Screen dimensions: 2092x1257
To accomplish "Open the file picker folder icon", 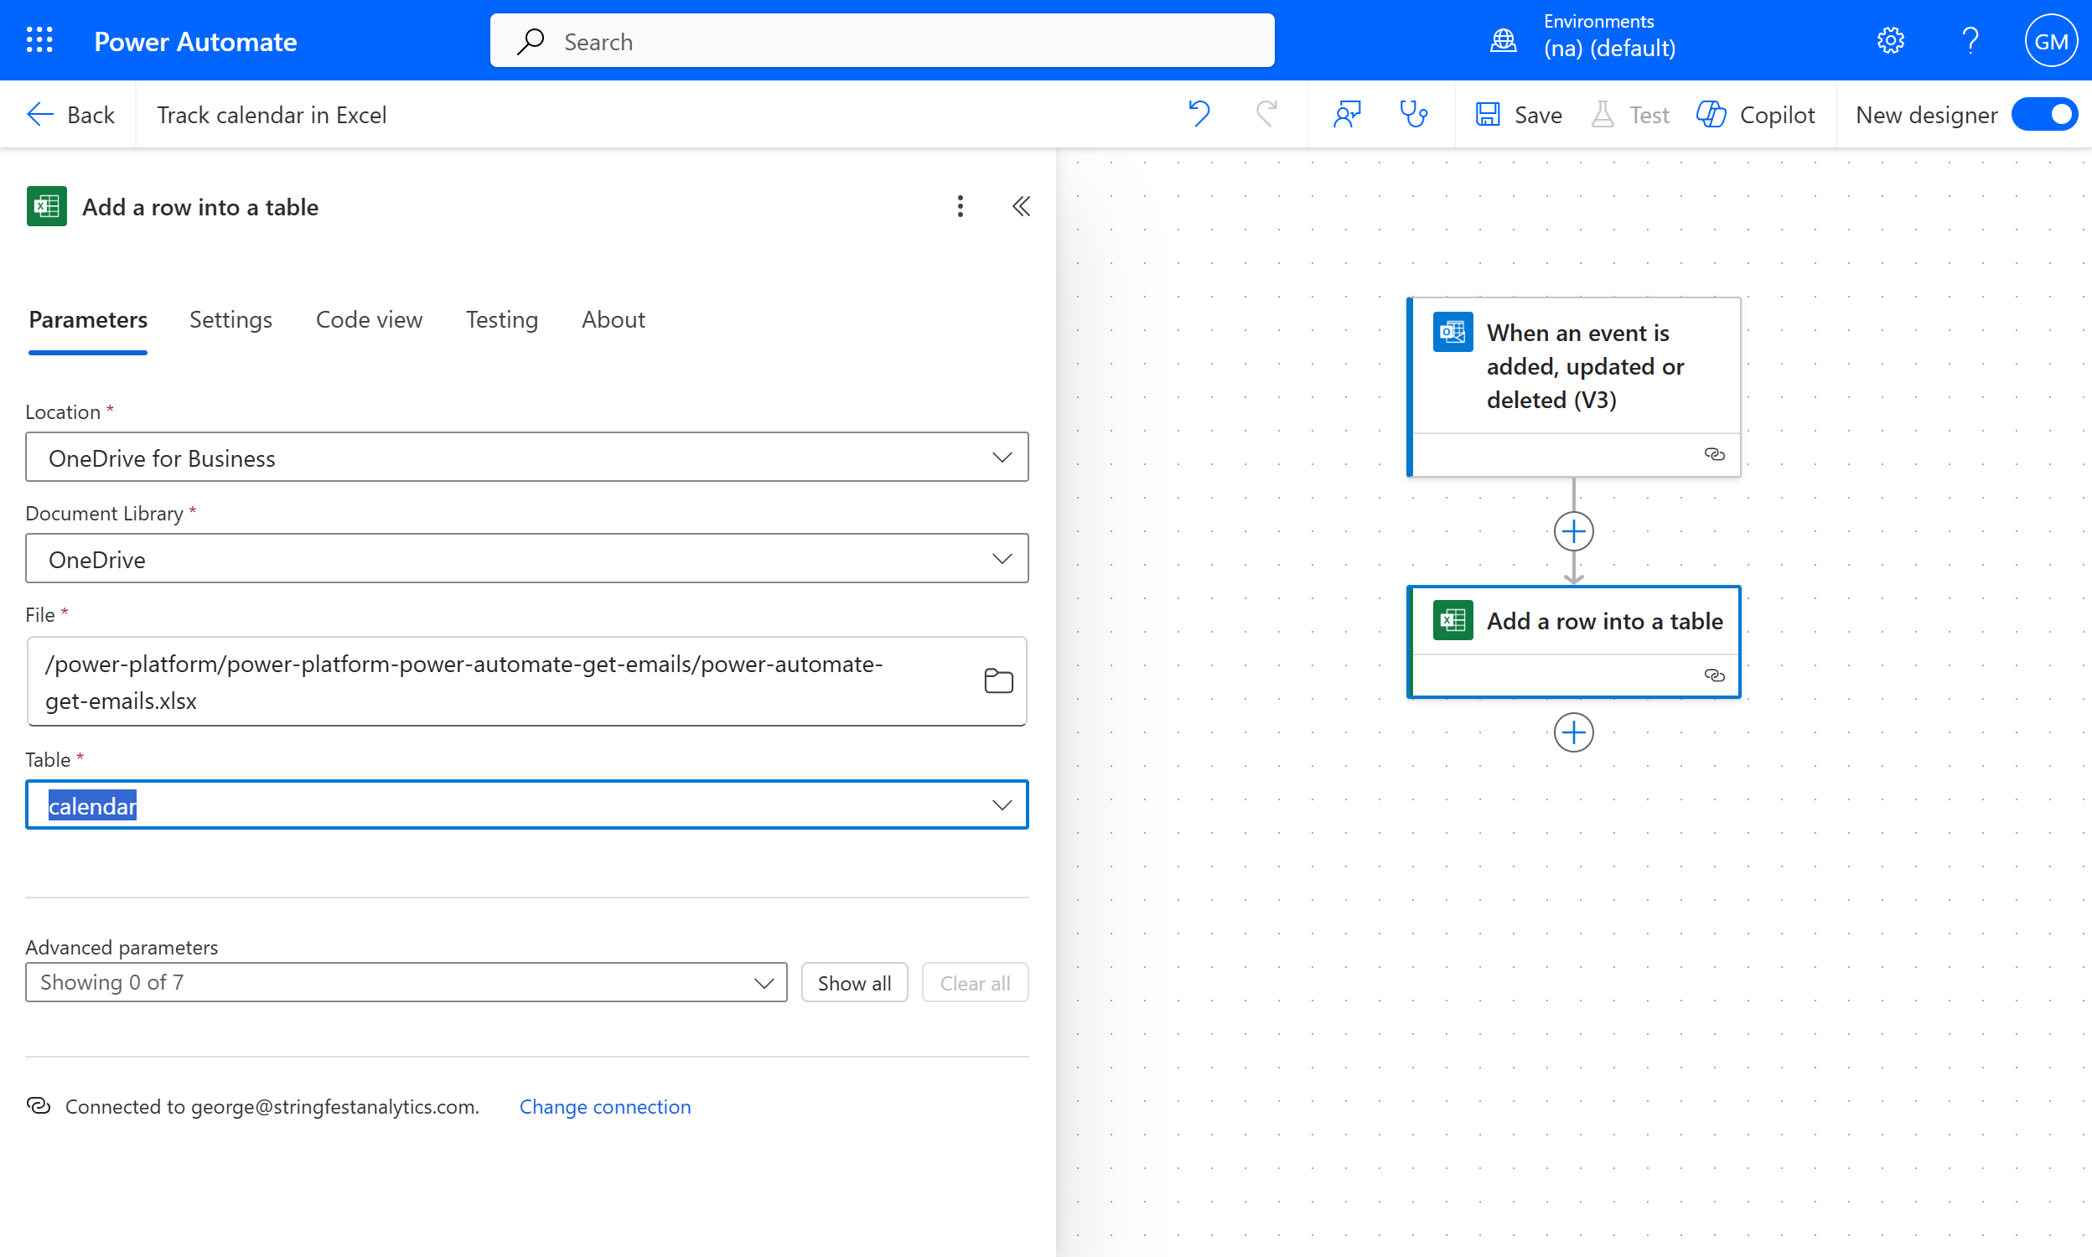I will (x=998, y=680).
